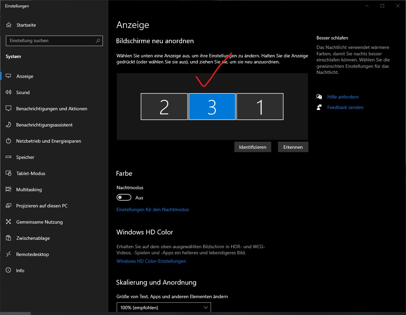Open the Speicher settings page
Viewport: 406px width, 315px height.
coord(54,157)
